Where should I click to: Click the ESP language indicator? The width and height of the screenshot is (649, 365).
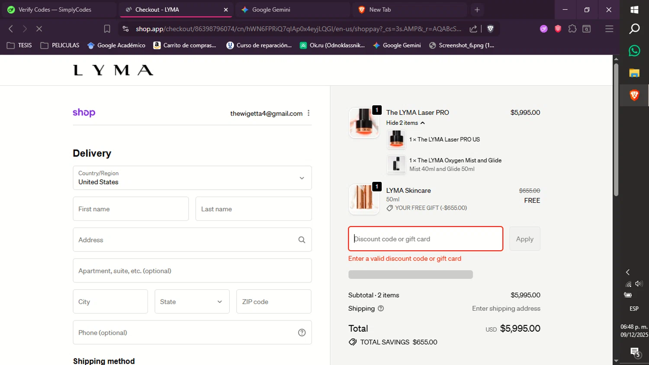pos(634,309)
